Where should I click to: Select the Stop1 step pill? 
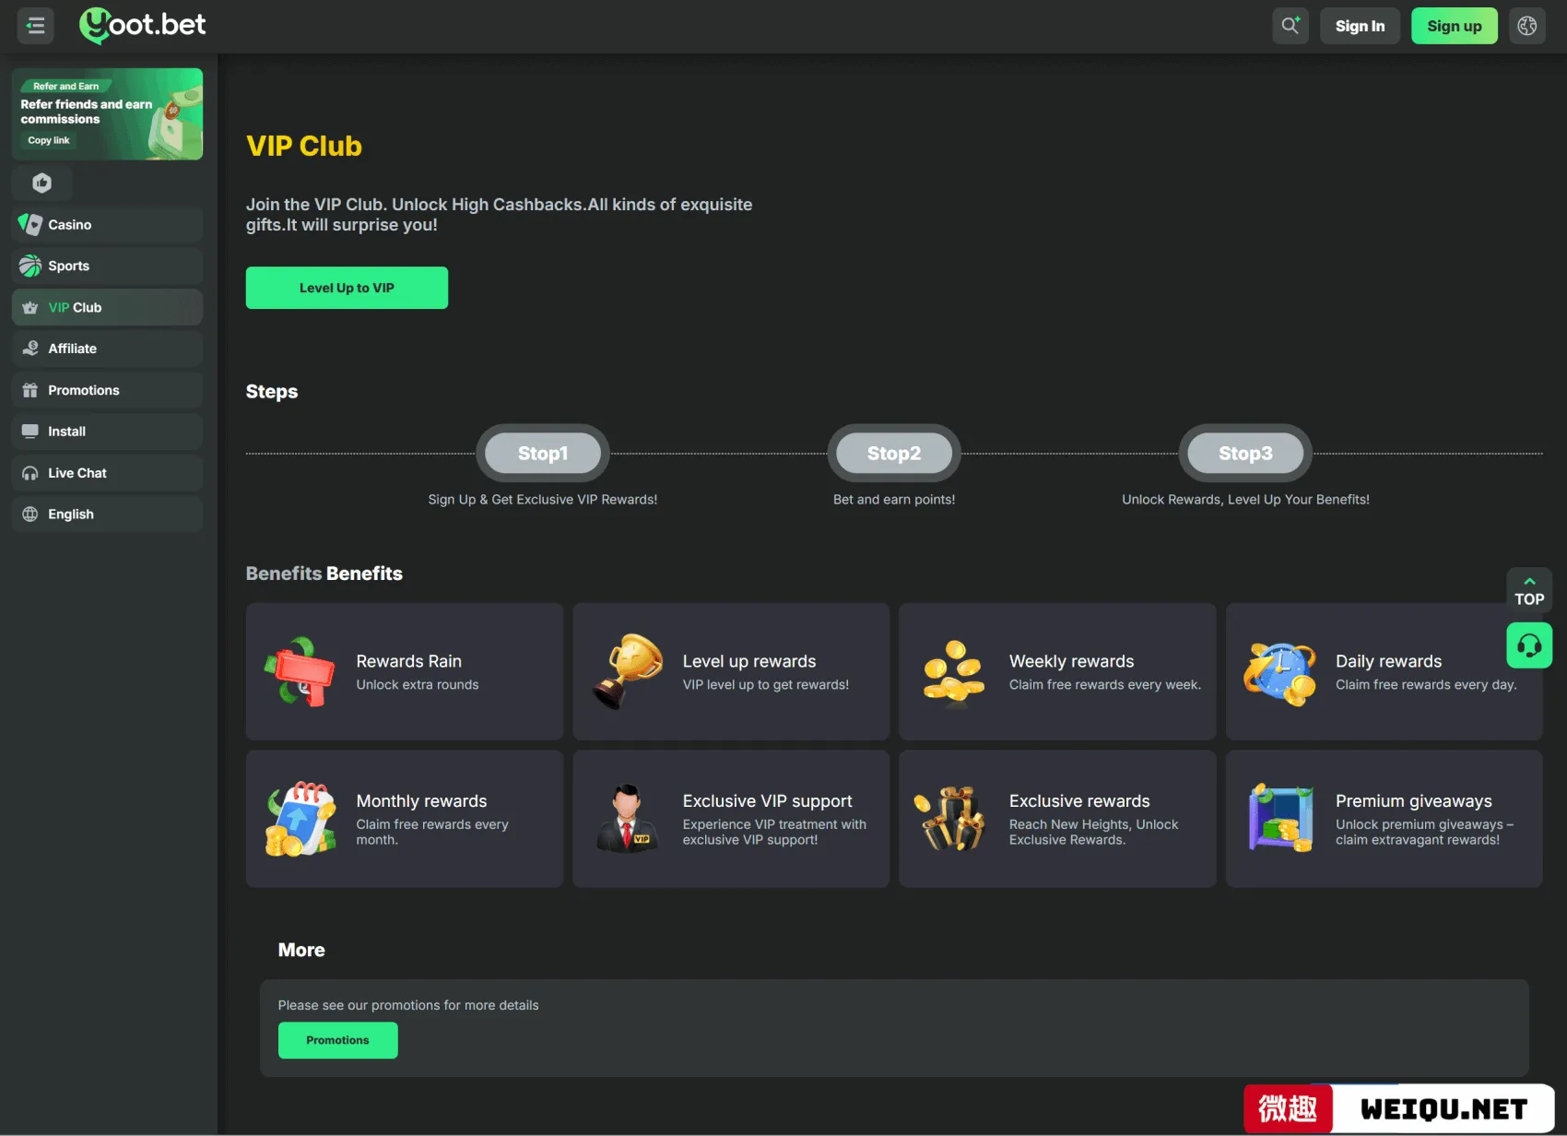543,453
